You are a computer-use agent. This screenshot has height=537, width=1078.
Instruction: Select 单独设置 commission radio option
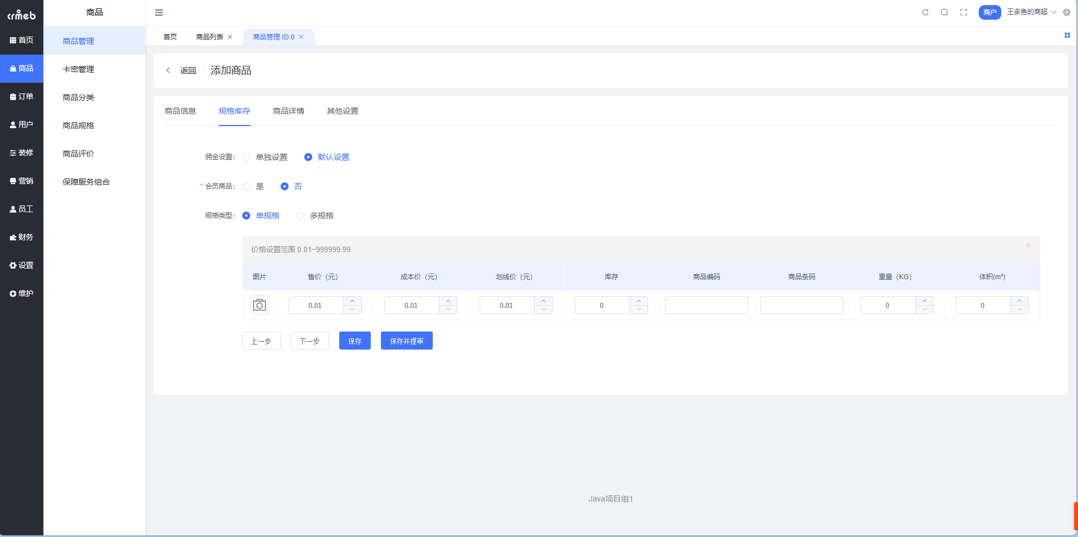(246, 157)
